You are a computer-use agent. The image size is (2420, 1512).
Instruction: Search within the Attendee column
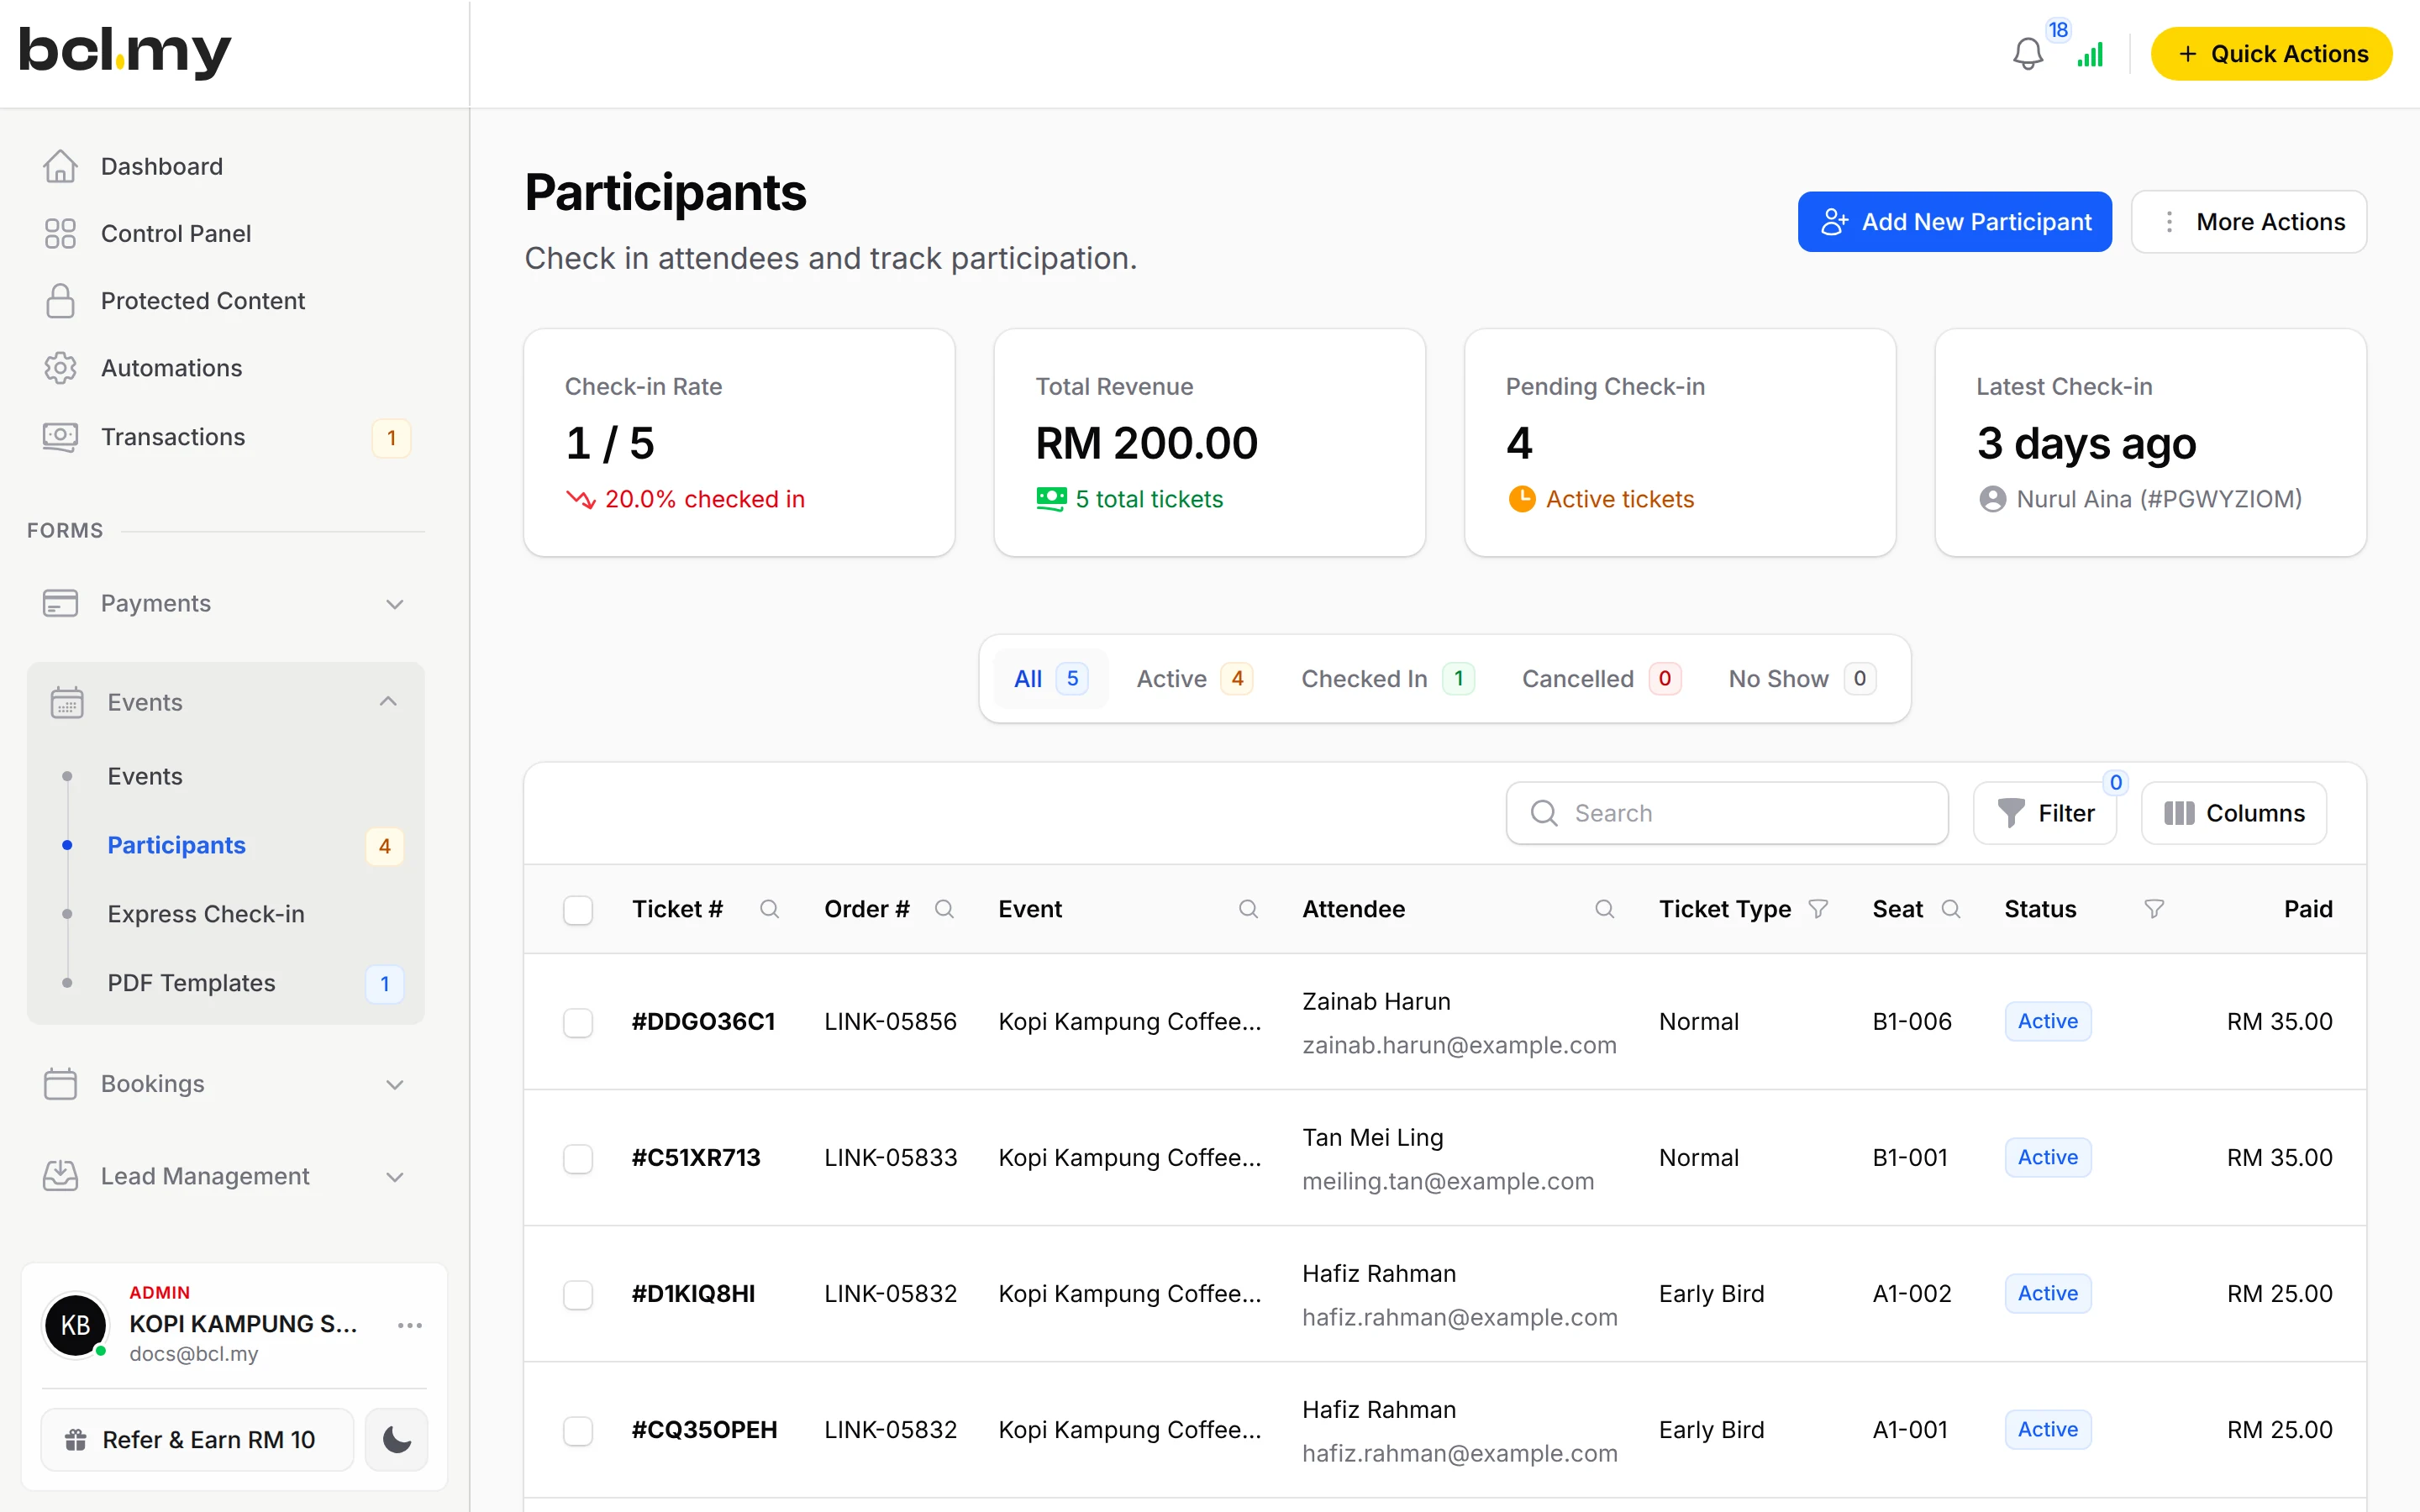pyautogui.click(x=1604, y=909)
